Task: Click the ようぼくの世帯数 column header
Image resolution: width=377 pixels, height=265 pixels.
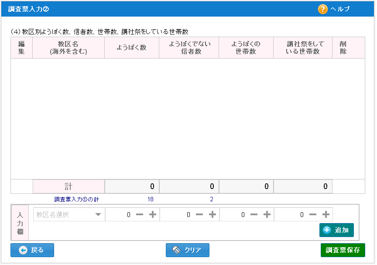Action: pyautogui.click(x=247, y=48)
